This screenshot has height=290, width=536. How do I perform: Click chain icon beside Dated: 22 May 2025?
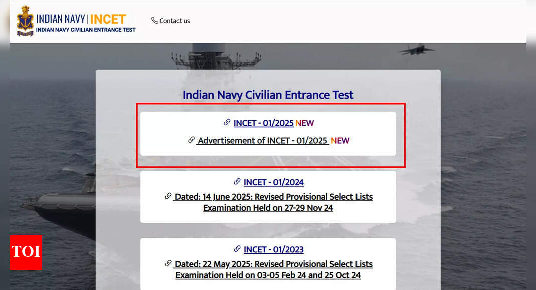point(168,263)
